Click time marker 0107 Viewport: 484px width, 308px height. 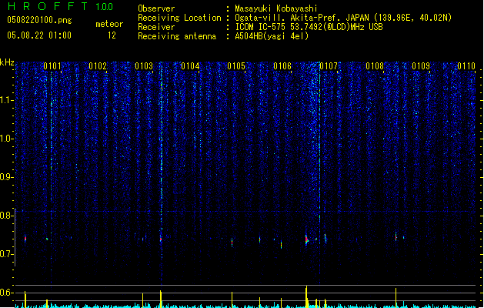coord(329,66)
